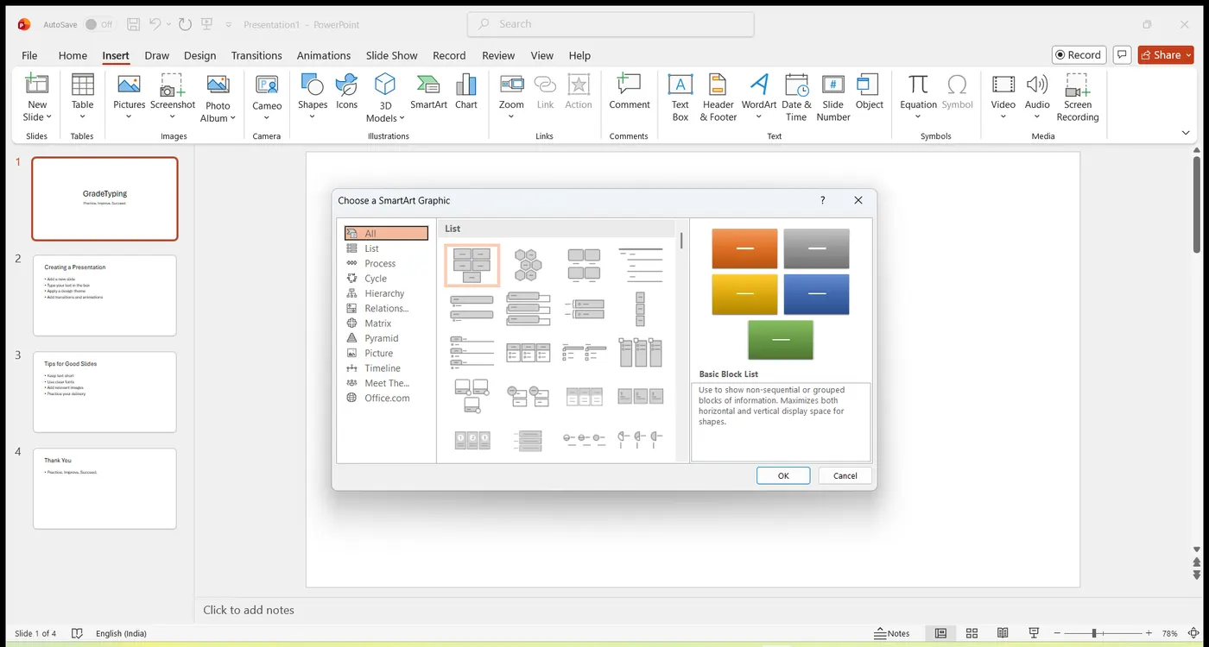The height and width of the screenshot is (647, 1209).
Task: Add a Comment from the ribbon
Action: coord(630,91)
